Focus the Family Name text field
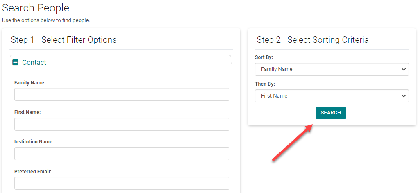418x193 pixels. click(122, 94)
